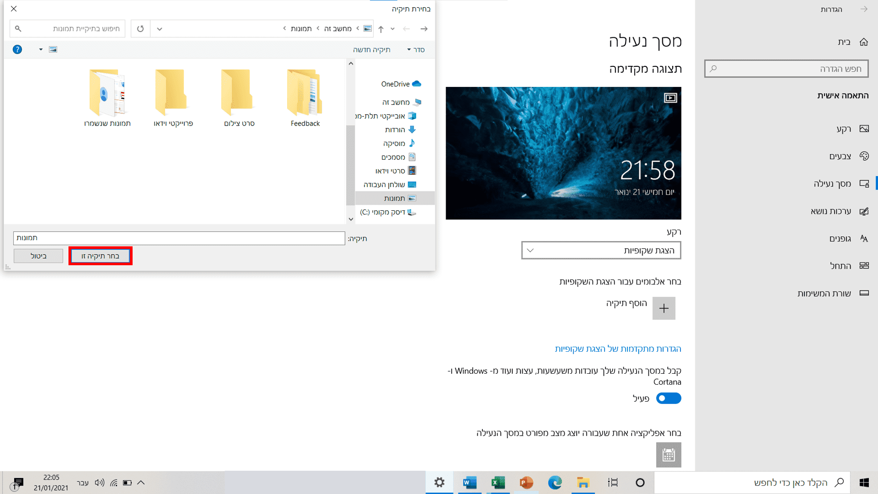Open הגדרות מתקדמות של הצגת שקופיות link
The width and height of the screenshot is (878, 494).
[618, 349]
